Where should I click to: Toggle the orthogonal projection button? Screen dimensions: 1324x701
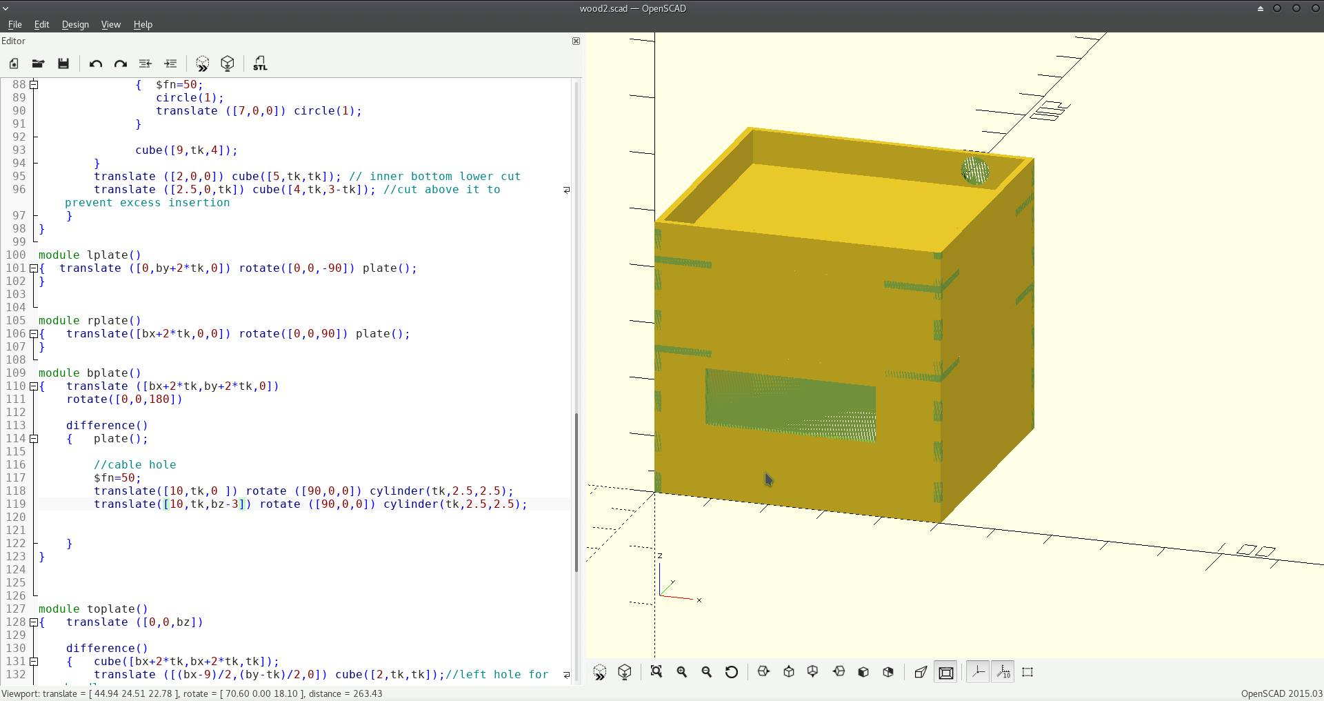946,672
